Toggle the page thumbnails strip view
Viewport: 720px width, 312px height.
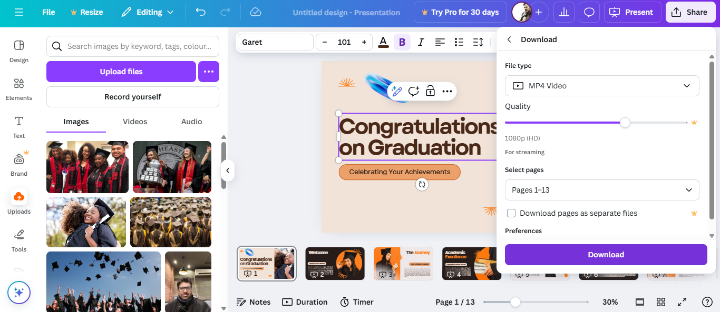pyautogui.click(x=640, y=302)
